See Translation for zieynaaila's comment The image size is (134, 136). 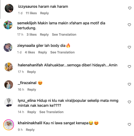point(62,52)
